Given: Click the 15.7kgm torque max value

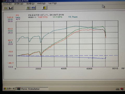Looking at the screenshot, I should tap(73, 17).
